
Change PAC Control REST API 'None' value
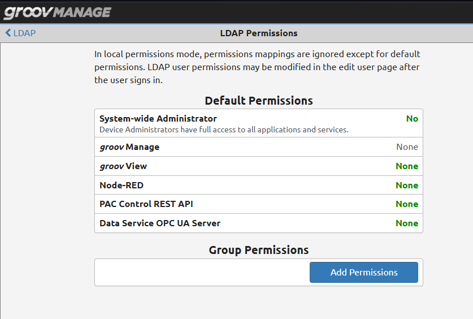(407, 204)
